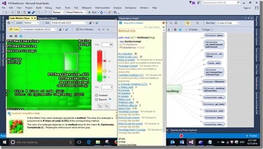Click the Start debugging play icon
The height and width of the screenshot is (149, 263).
pyautogui.click(x=89, y=12)
